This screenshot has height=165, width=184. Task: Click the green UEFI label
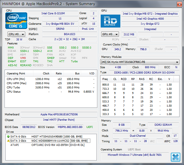pos(89,127)
